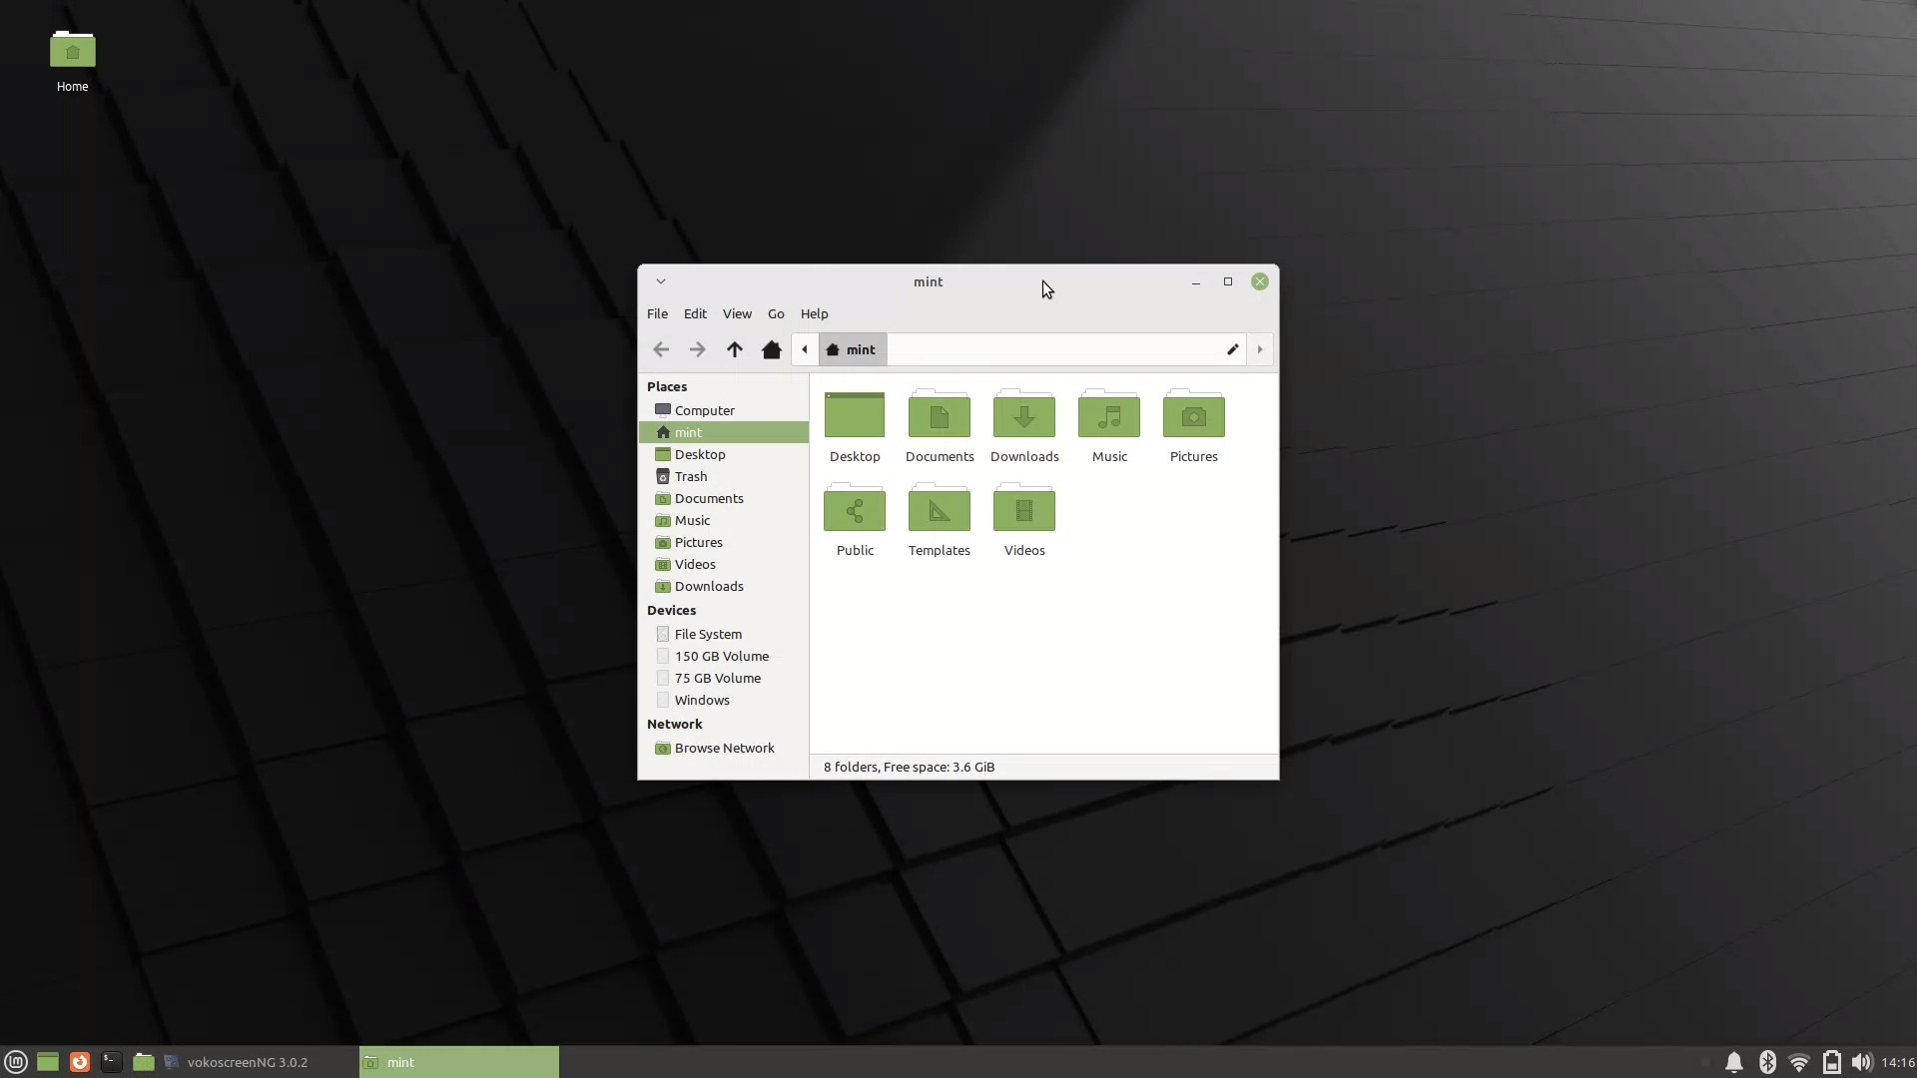Viewport: 1917px width, 1078px height.
Task: Click the breadcrumb right arrow in path bar
Action: click(1260, 349)
